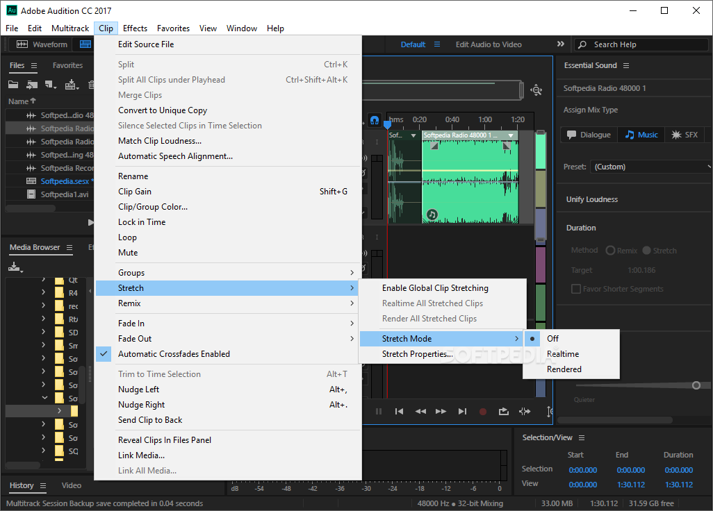
Task: Click the Fast Forward transport button
Action: click(x=441, y=411)
